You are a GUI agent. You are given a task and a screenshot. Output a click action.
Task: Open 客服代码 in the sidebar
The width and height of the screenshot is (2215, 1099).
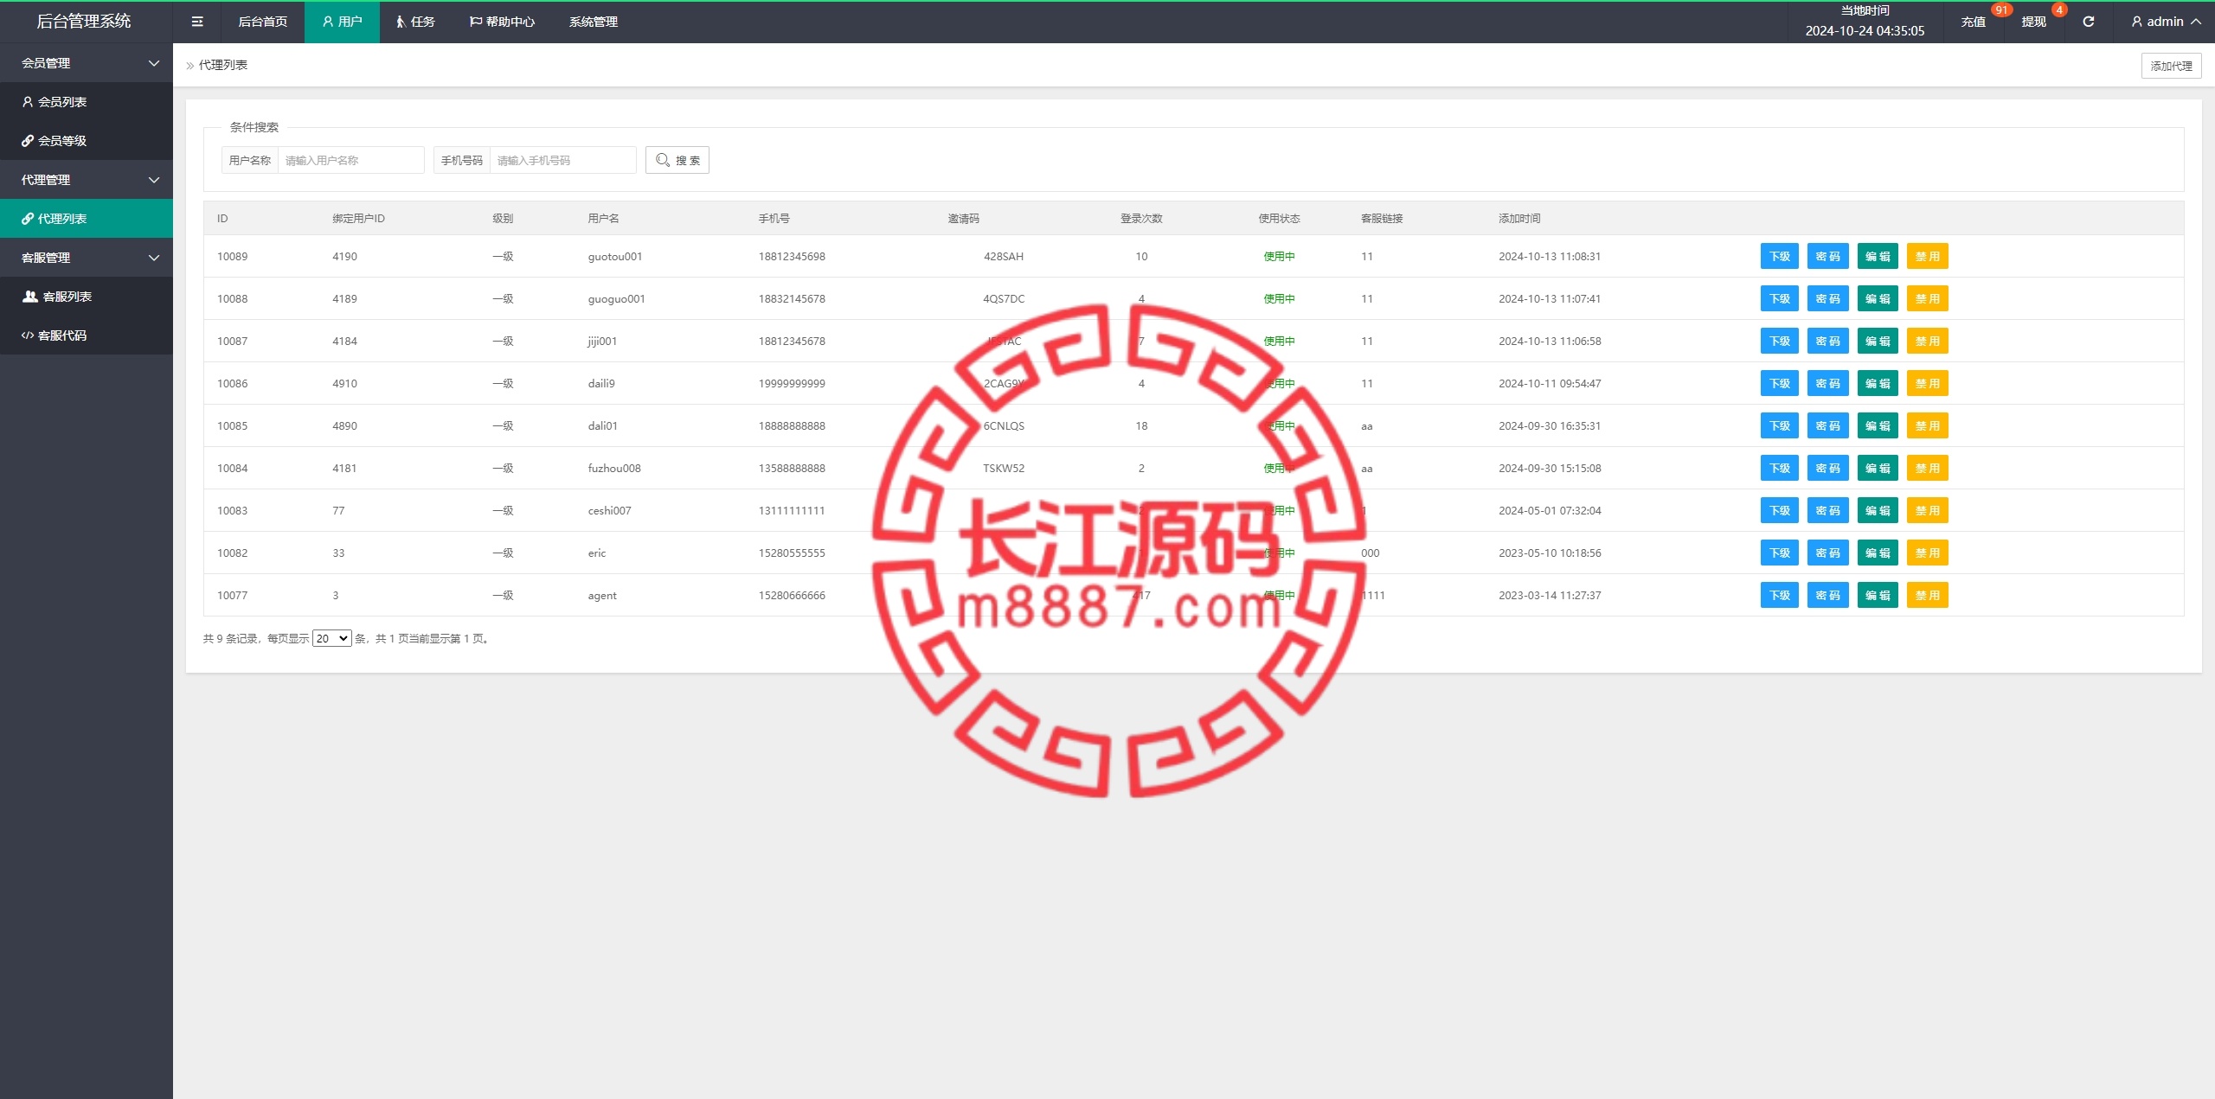click(87, 335)
